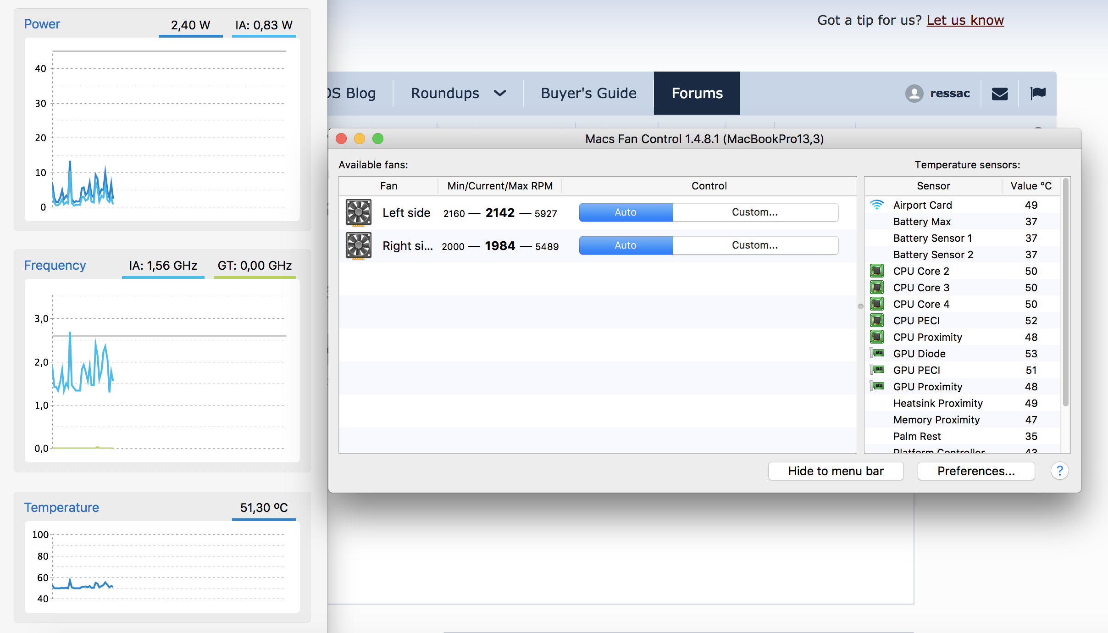
Task: Click the CPU Core 3 chip icon
Action: (876, 288)
